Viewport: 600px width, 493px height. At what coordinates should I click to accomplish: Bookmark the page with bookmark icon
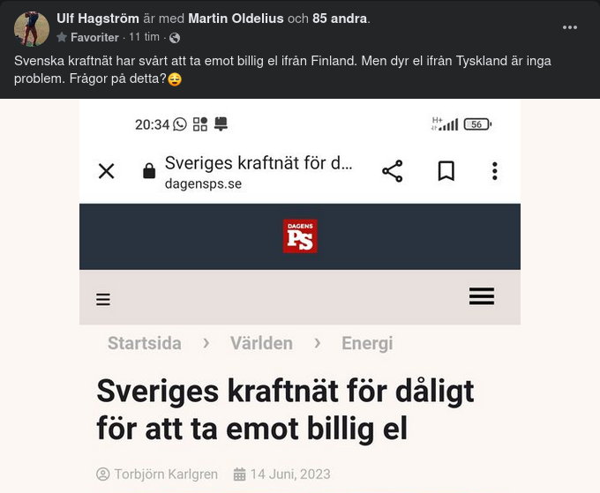point(446,171)
